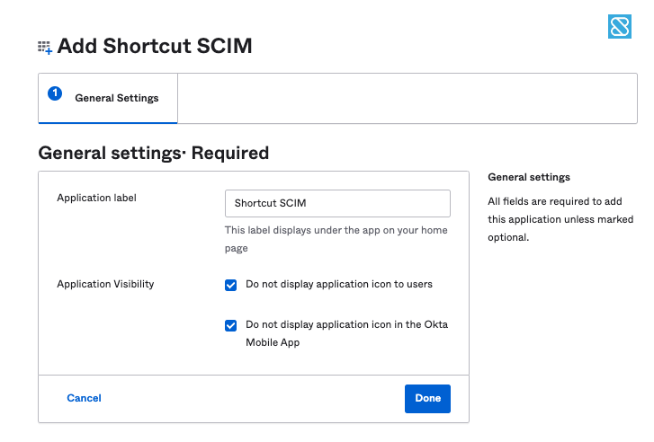Click the General settings sidebar heading
This screenshot has height=442, width=654.
[529, 177]
